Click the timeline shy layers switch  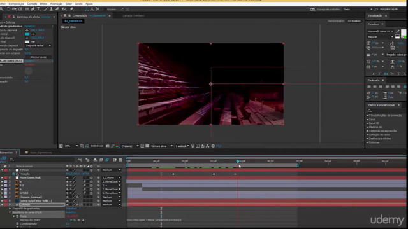point(95,160)
